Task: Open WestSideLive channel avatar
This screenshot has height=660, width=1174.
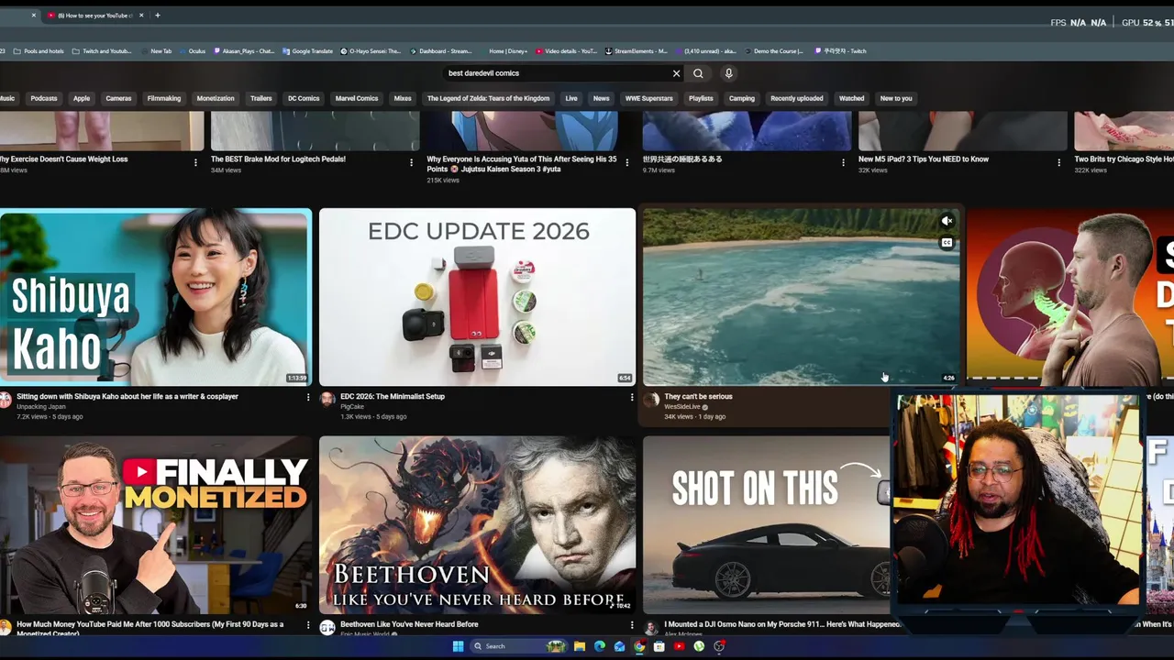Action: pyautogui.click(x=651, y=399)
